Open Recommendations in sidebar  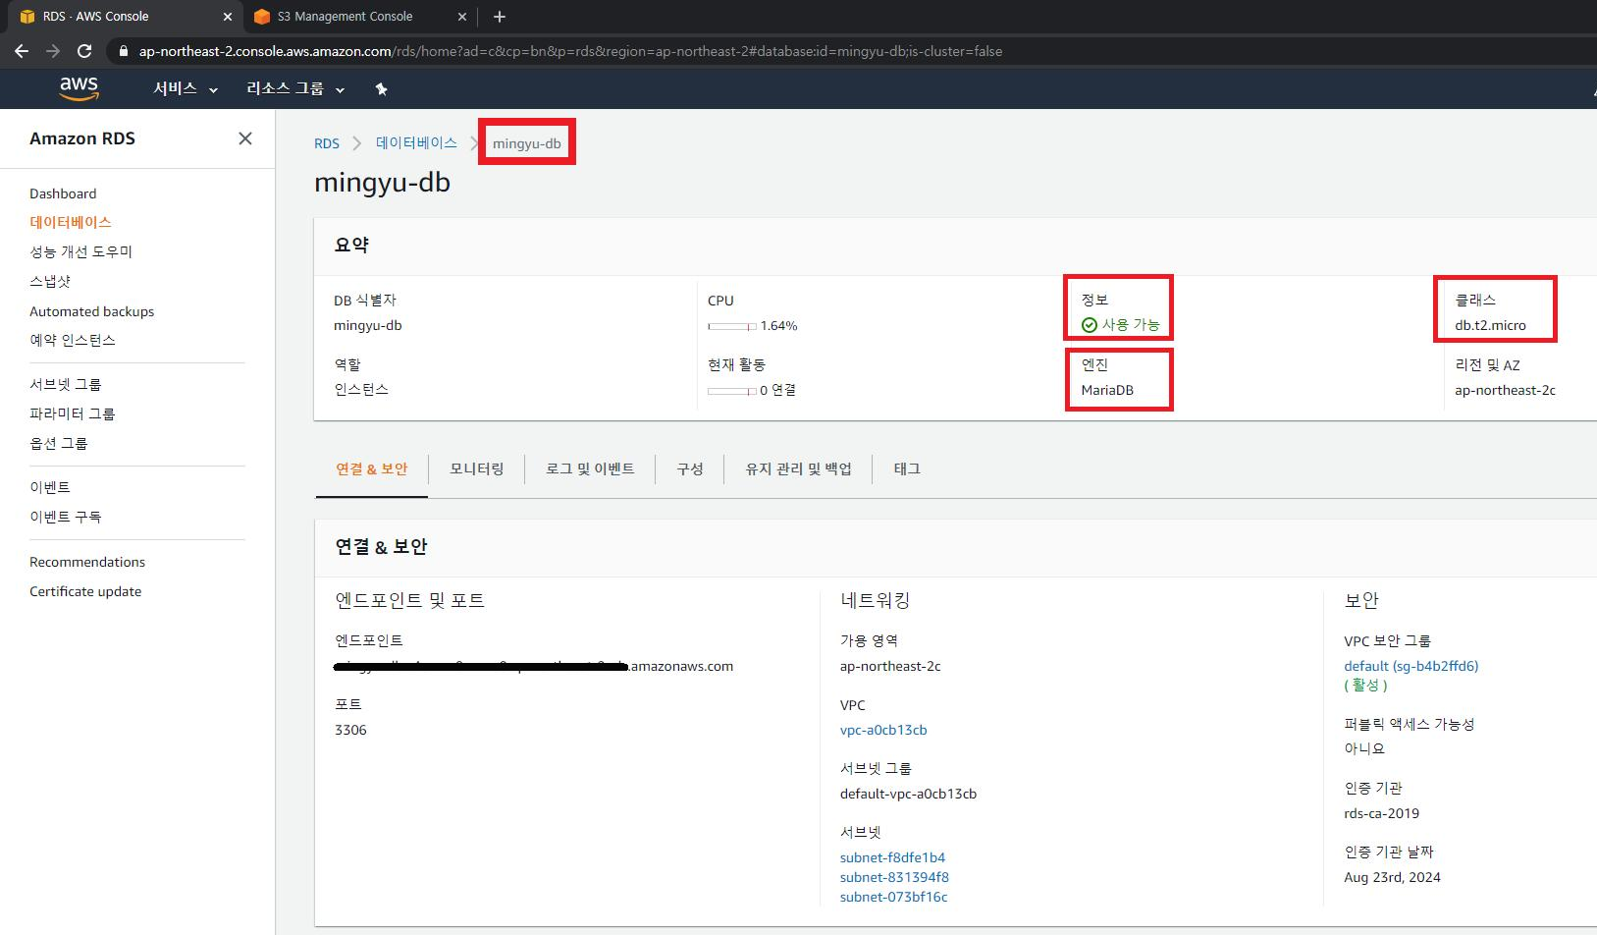tap(87, 562)
